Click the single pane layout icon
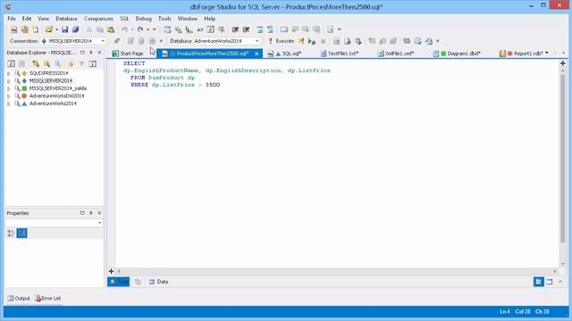 coord(550,282)
